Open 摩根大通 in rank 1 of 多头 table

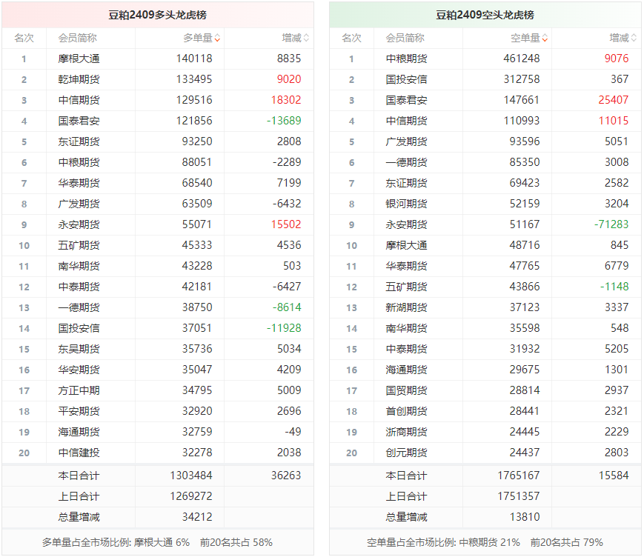click(79, 59)
